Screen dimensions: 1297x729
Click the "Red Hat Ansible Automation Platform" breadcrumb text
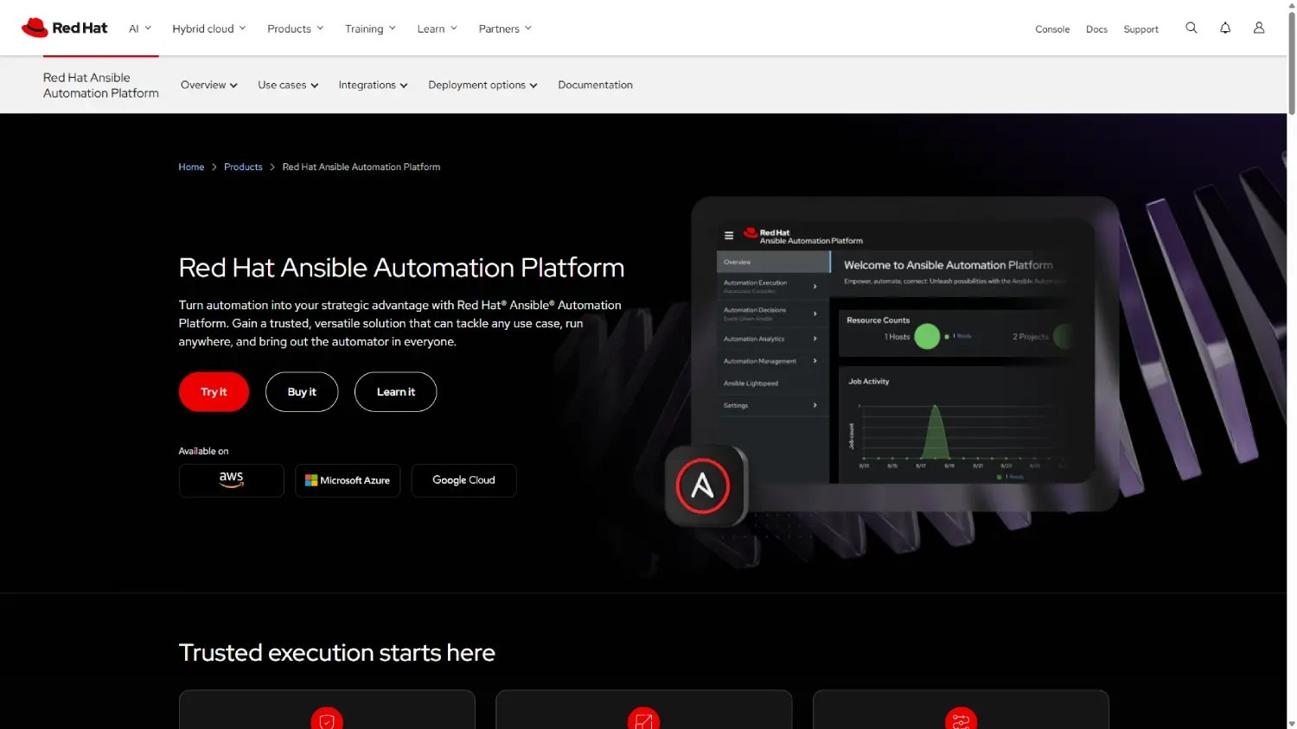[x=361, y=167]
